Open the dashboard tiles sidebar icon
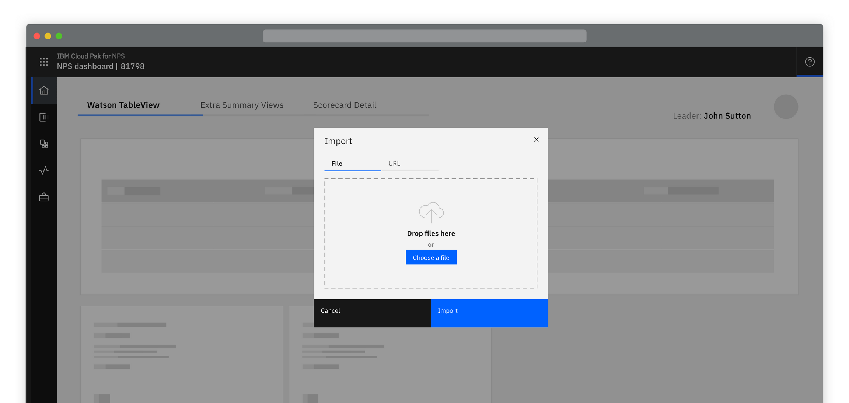The image size is (849, 403). [x=44, y=144]
